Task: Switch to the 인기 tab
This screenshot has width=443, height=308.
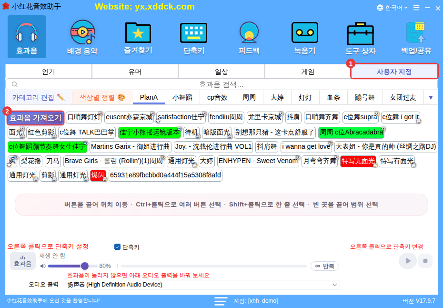Action: click(48, 72)
